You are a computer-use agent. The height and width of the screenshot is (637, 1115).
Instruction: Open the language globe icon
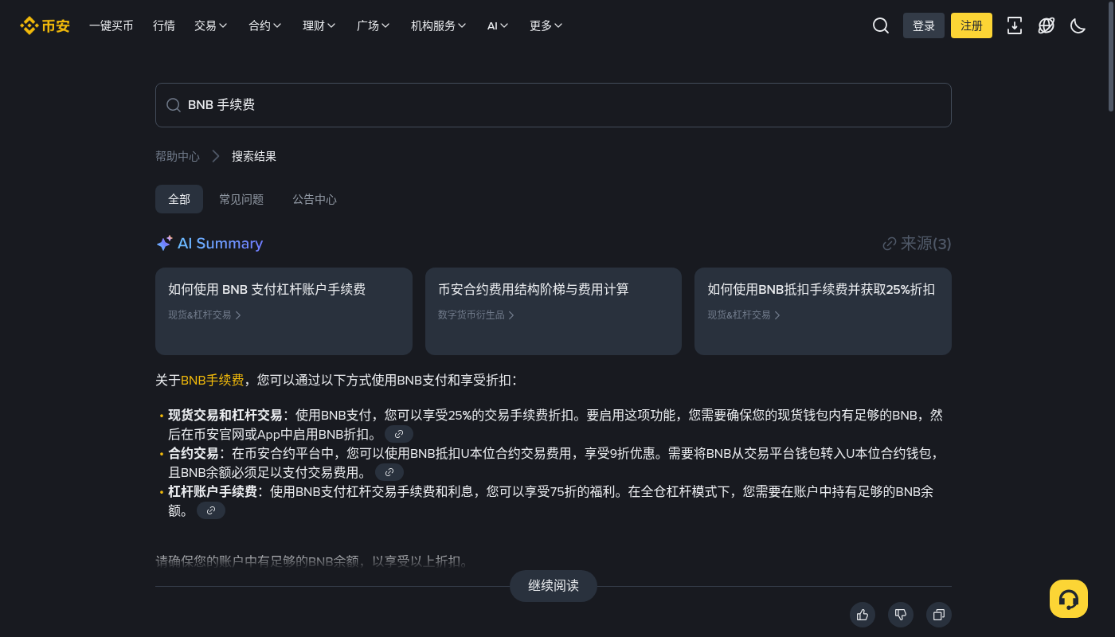tap(1047, 25)
